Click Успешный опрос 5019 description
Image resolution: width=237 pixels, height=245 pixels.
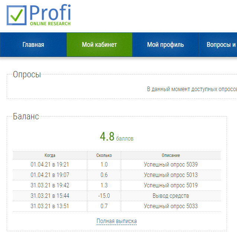coord(171,185)
